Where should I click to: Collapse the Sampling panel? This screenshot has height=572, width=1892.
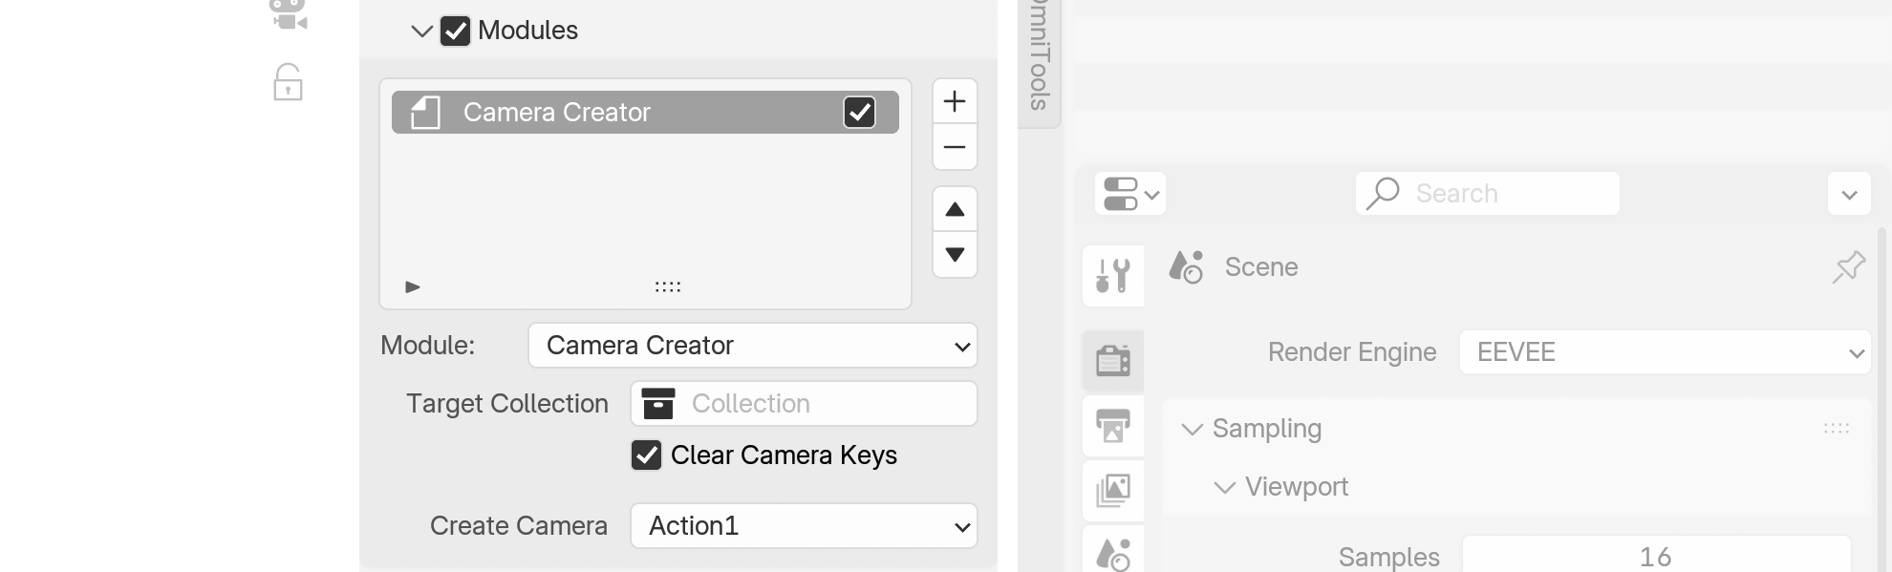tap(1192, 430)
